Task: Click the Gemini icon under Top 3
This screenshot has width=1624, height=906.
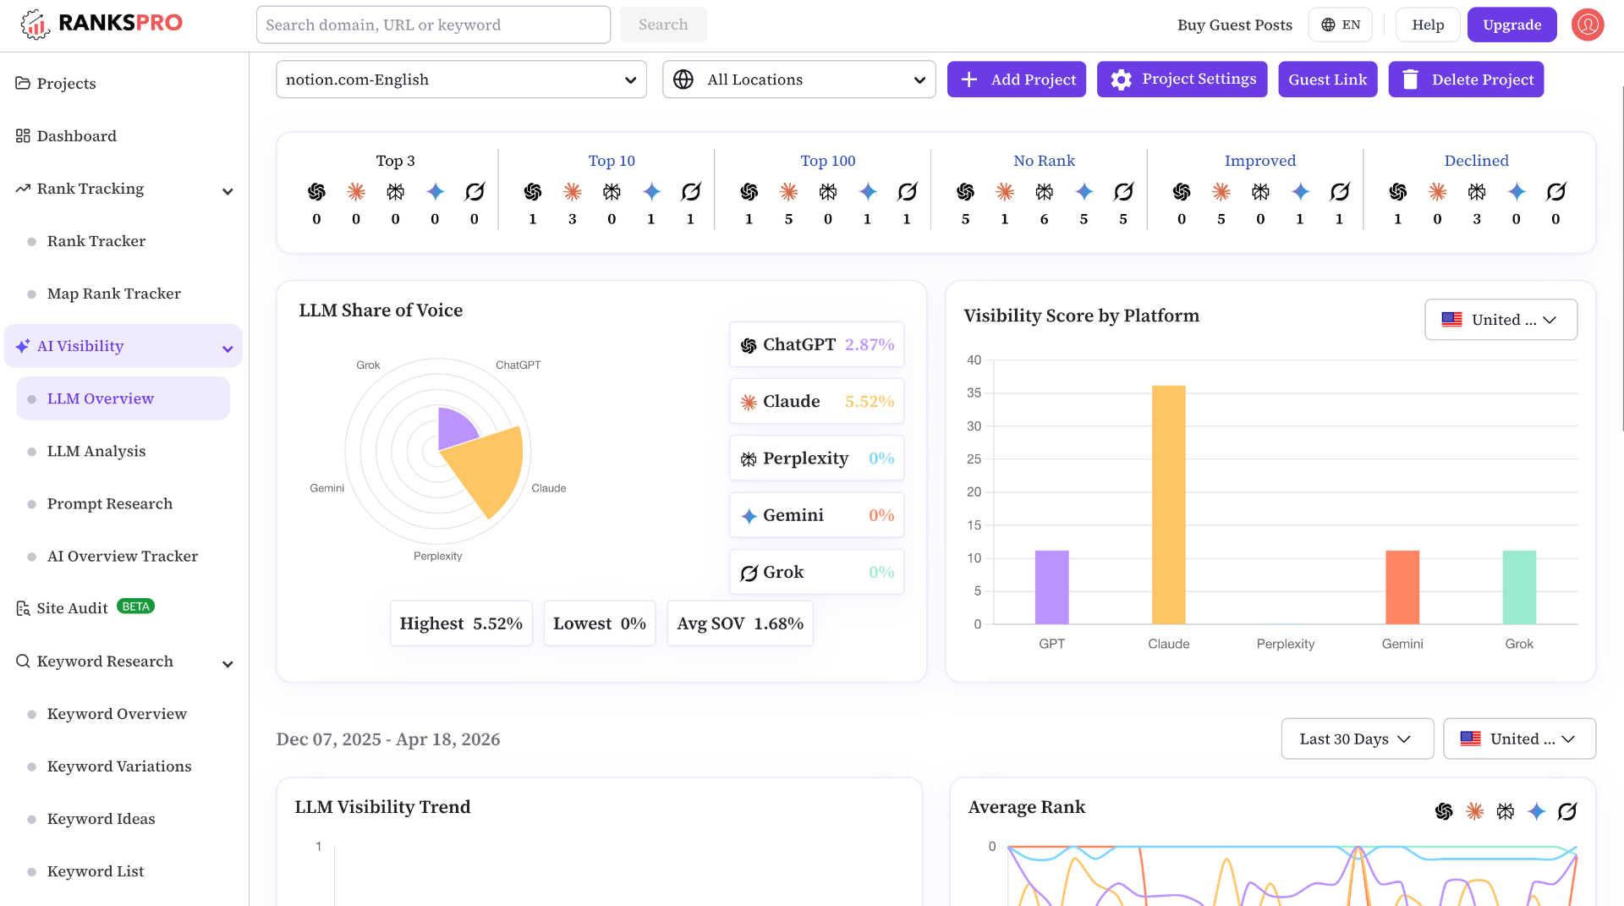Action: pos(435,192)
